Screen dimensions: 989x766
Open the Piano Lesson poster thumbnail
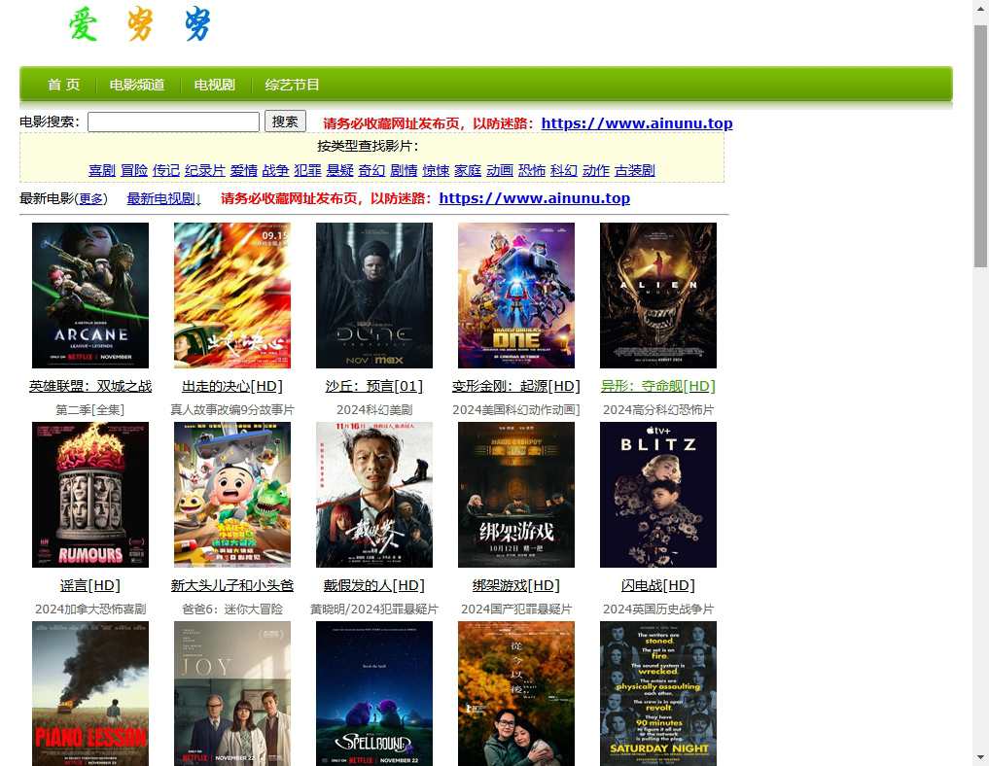click(90, 693)
